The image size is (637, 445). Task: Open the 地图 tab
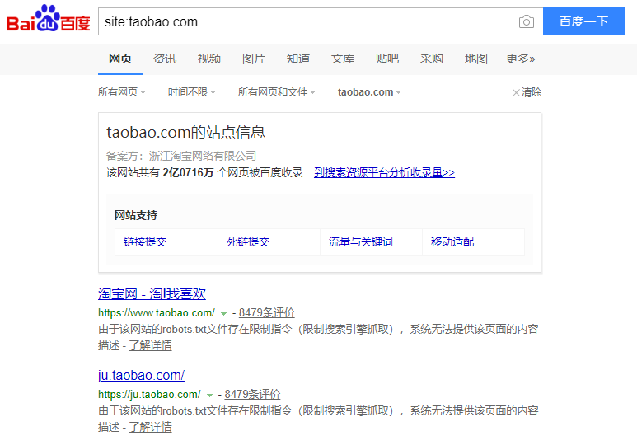tap(476, 59)
